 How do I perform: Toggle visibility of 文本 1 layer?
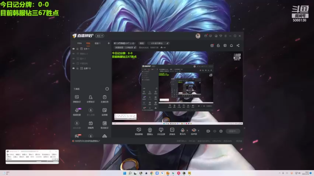[73, 48]
